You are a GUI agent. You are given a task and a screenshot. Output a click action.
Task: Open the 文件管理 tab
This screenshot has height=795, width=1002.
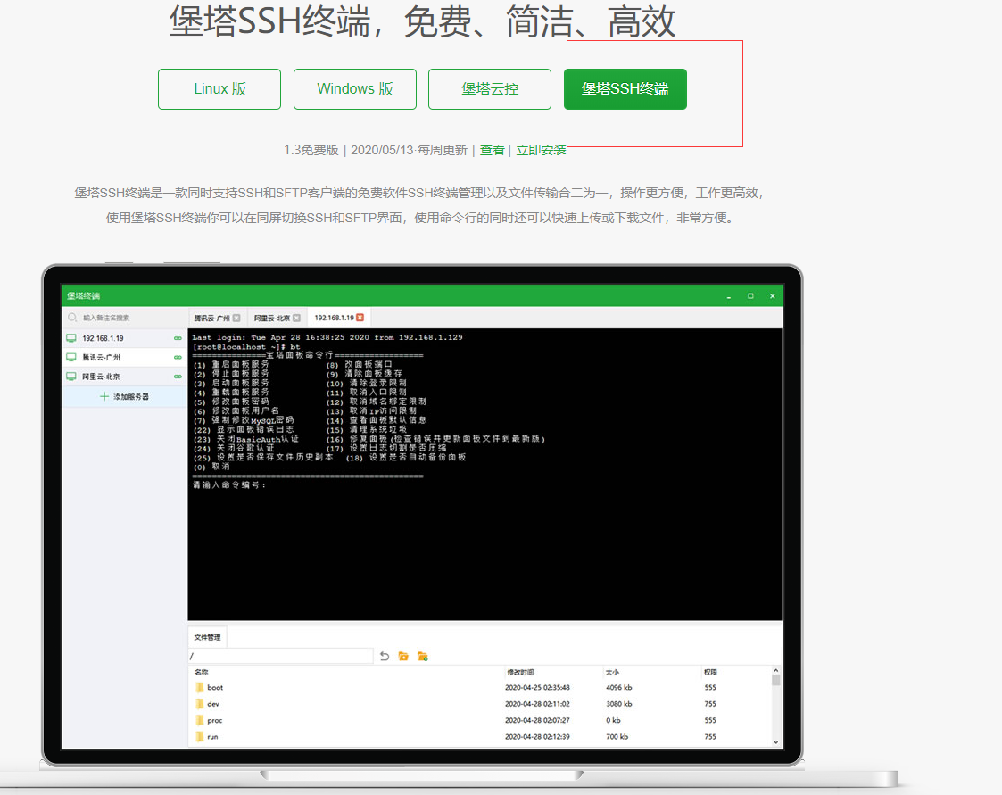pos(207,637)
